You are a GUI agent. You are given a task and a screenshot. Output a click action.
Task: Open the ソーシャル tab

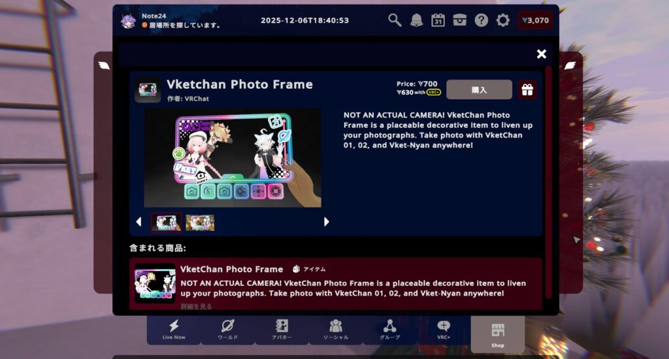click(336, 330)
